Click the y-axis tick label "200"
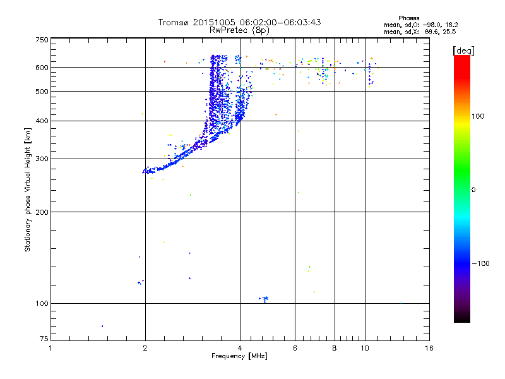Image resolution: width=505 pixels, height=379 pixels. (42, 212)
